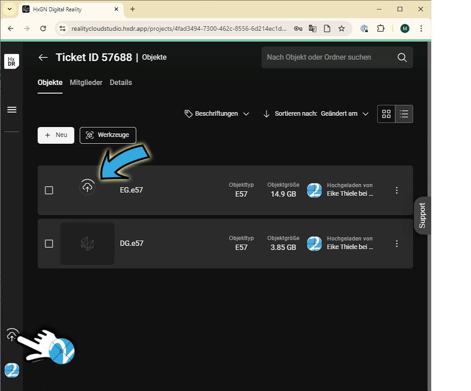Open the cloud upload status in sidebar
Image resolution: width=471 pixels, height=391 pixels.
click(x=12, y=335)
